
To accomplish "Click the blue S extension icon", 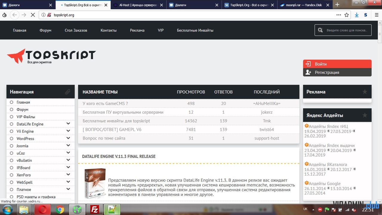I will click(366, 15).
